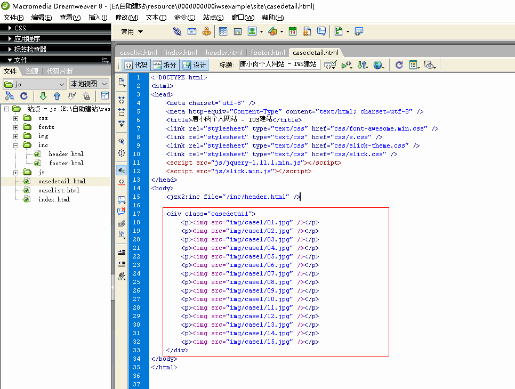Click Preview in Browser globe icon
515x389 pixels.
click(x=379, y=65)
